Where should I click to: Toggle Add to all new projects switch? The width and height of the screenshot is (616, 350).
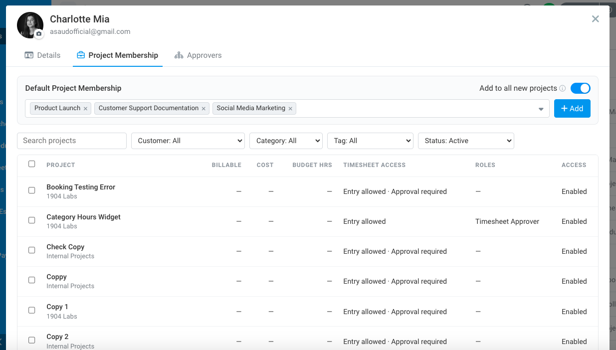click(581, 88)
